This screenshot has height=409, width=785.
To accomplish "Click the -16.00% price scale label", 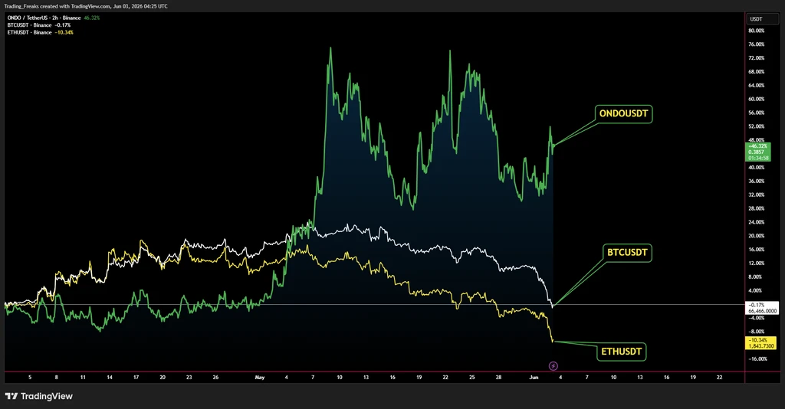I will click(x=757, y=359).
